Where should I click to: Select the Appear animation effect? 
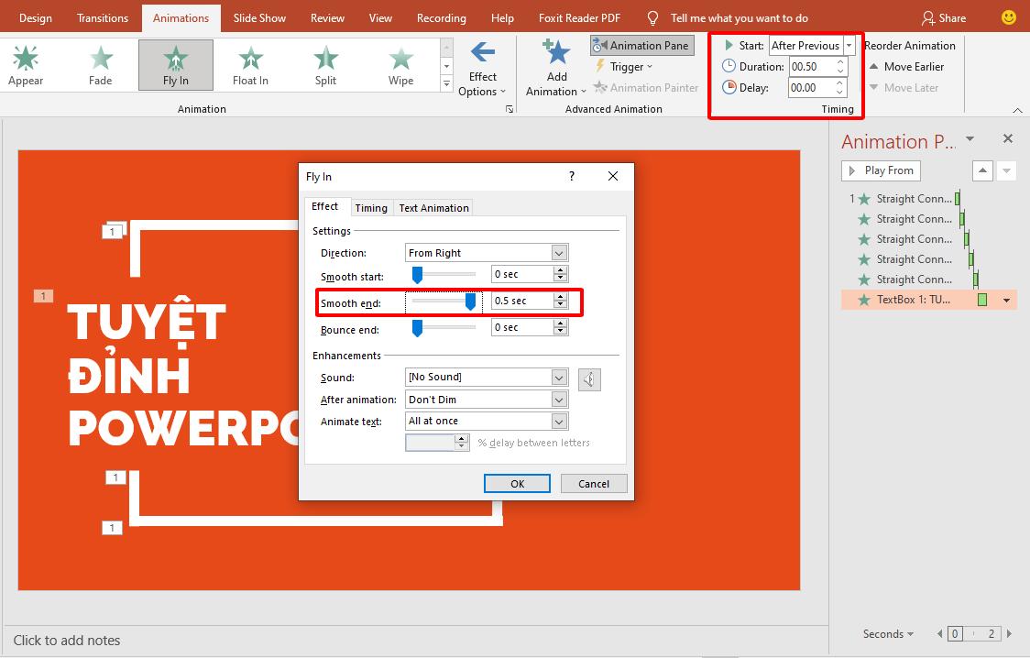[25, 64]
